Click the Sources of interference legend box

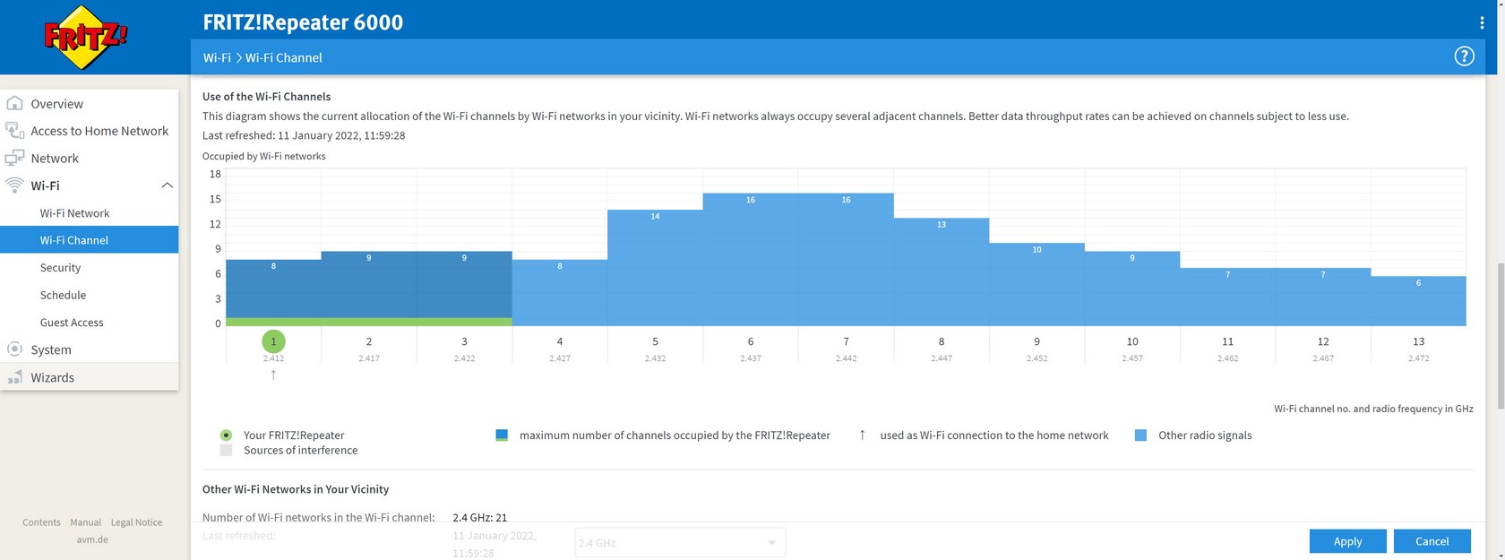click(226, 450)
